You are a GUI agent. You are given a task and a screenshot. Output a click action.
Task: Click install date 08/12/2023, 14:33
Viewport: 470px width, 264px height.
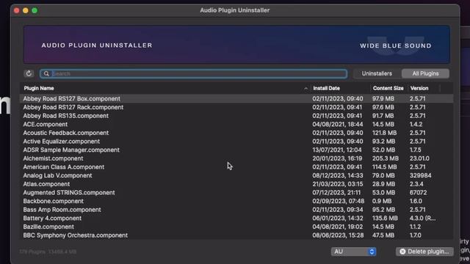338,175
